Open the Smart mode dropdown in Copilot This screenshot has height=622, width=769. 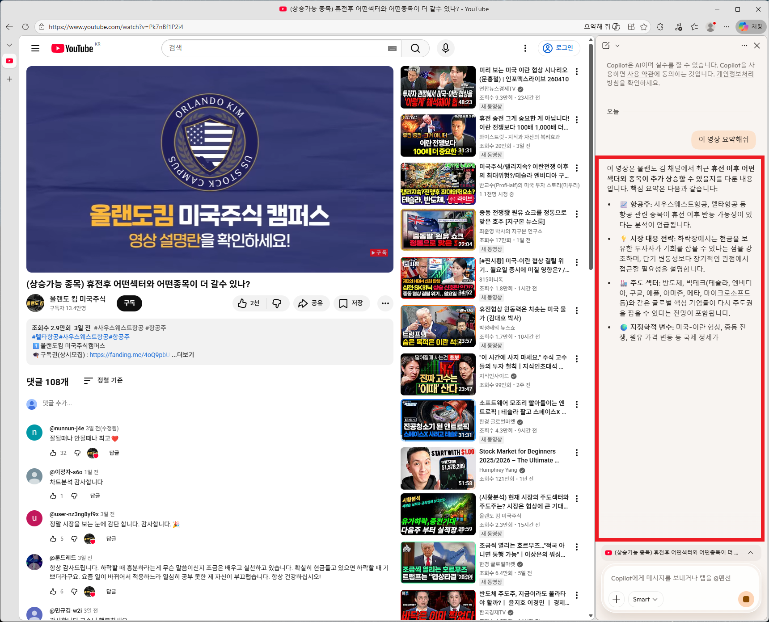tap(645, 599)
